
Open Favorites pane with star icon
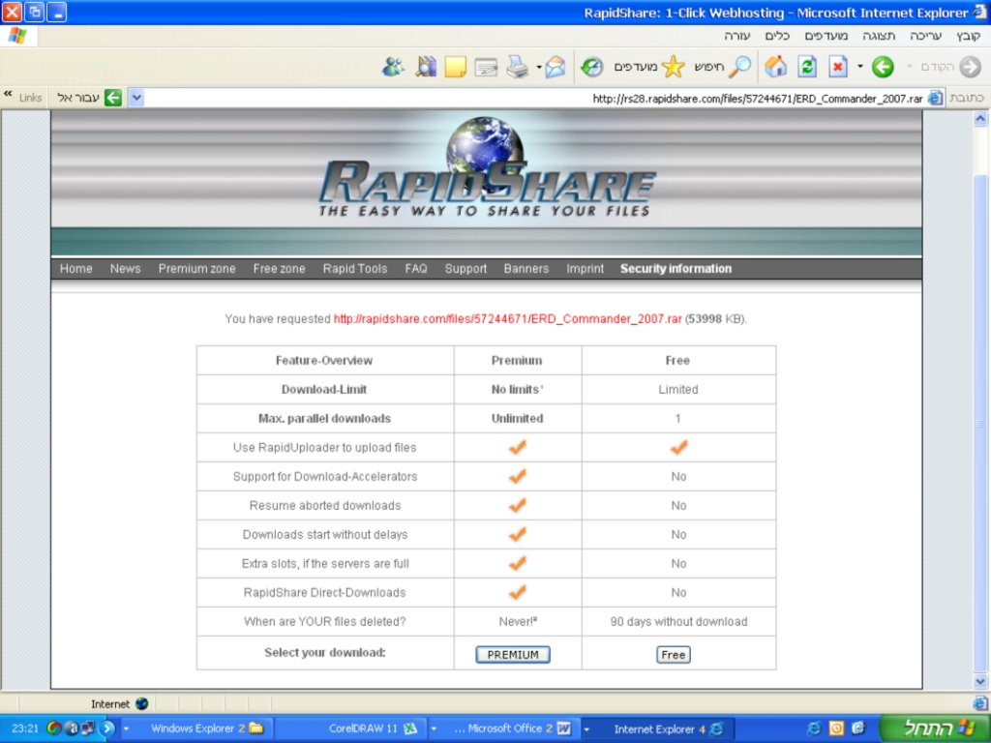(x=674, y=67)
